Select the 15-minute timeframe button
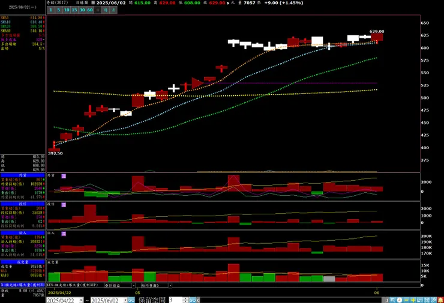The height and width of the screenshot is (303, 444). pos(74,10)
